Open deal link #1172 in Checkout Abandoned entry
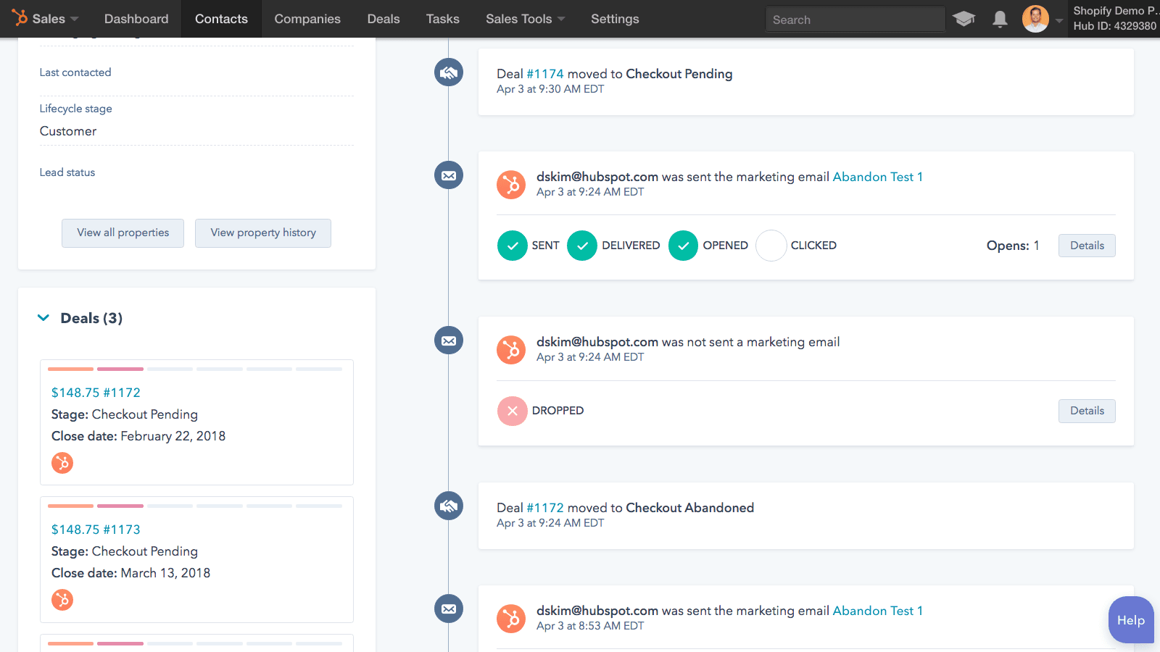The image size is (1160, 652). [x=545, y=508]
